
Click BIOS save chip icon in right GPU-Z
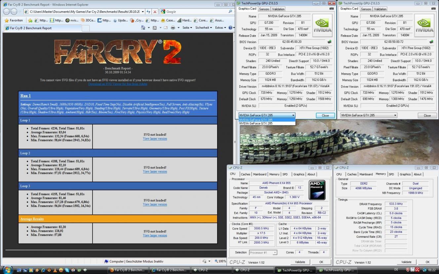click(431, 42)
